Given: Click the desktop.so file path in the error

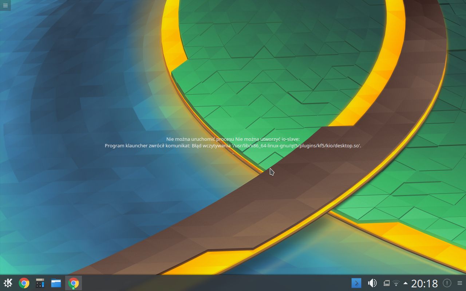Looking at the screenshot, I should [297, 145].
